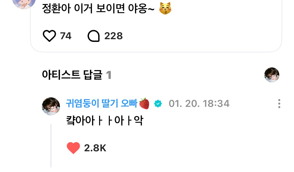Tap the vertical thread line under reply
The height and width of the screenshot is (172, 294).
[x=51, y=146]
